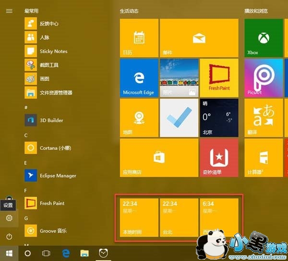Open the 照片 photos tile
288x261 pixels.
[x=179, y=78]
